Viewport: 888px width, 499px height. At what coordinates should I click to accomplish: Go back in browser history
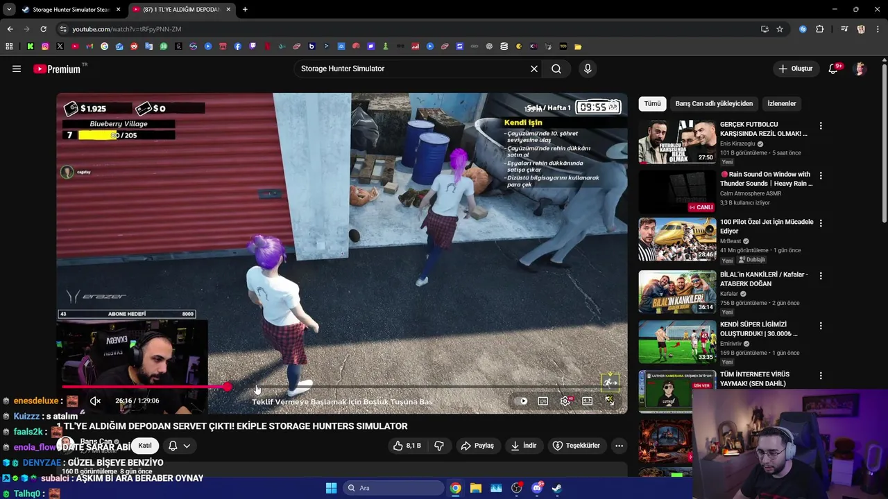coord(10,29)
